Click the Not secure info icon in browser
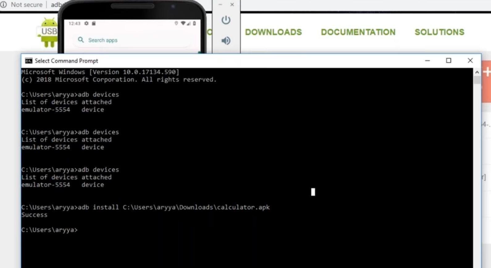Image resolution: width=491 pixels, height=268 pixels. coord(4,5)
